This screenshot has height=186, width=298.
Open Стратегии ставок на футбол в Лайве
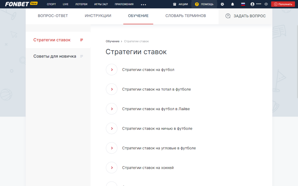[156, 109]
